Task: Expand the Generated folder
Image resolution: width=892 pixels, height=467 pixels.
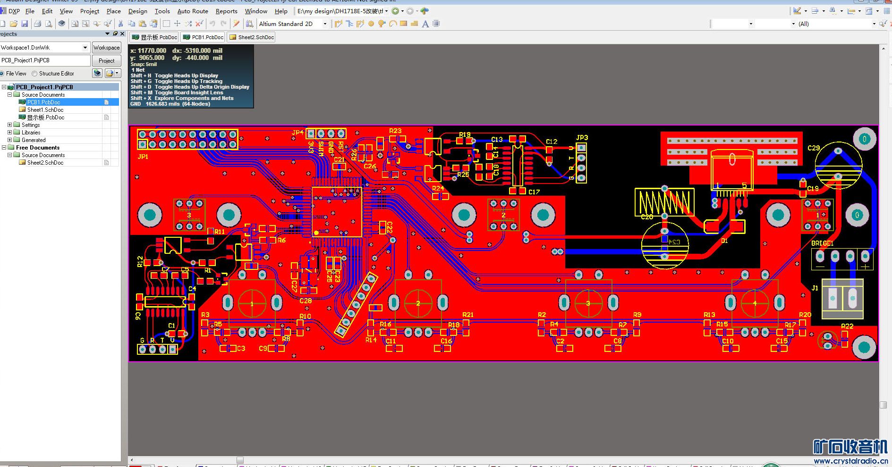Action: 9,140
